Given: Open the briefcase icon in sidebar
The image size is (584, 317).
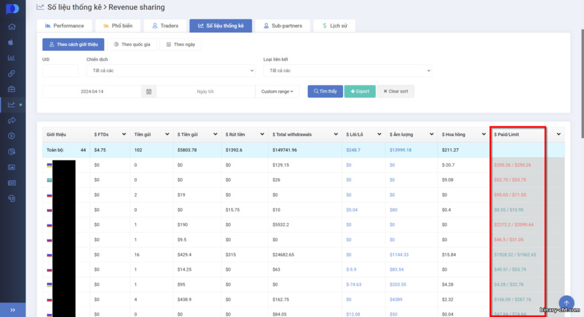Looking at the screenshot, I should (x=12, y=89).
